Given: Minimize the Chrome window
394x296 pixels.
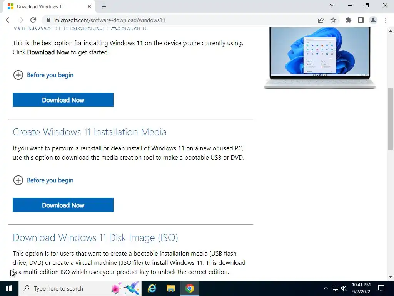Looking at the screenshot, I should (x=350, y=5).
